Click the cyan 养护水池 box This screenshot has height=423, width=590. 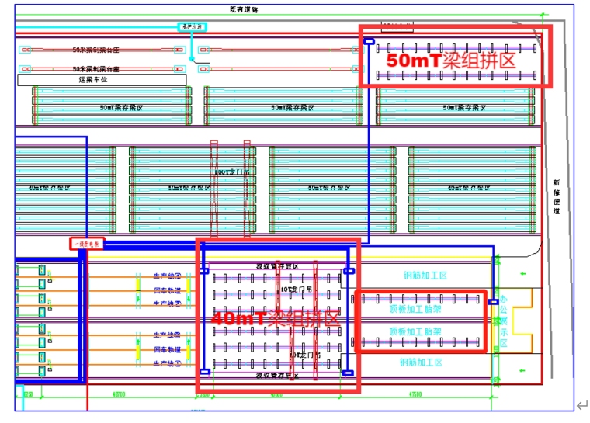point(192,26)
